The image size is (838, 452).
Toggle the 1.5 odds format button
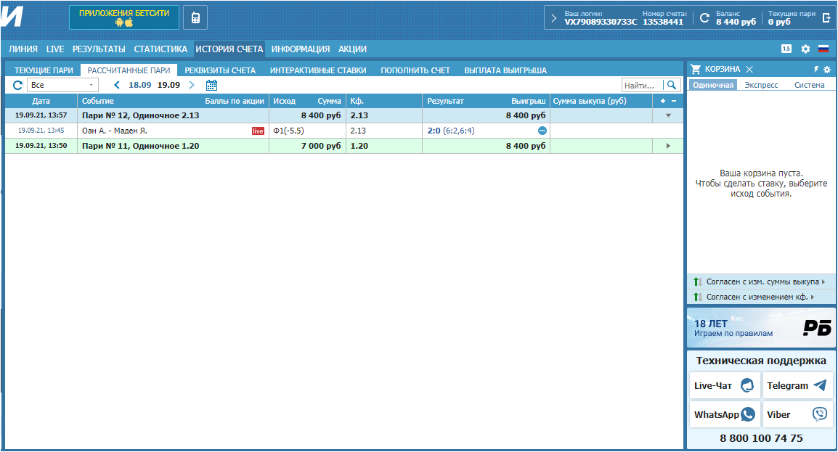click(786, 49)
